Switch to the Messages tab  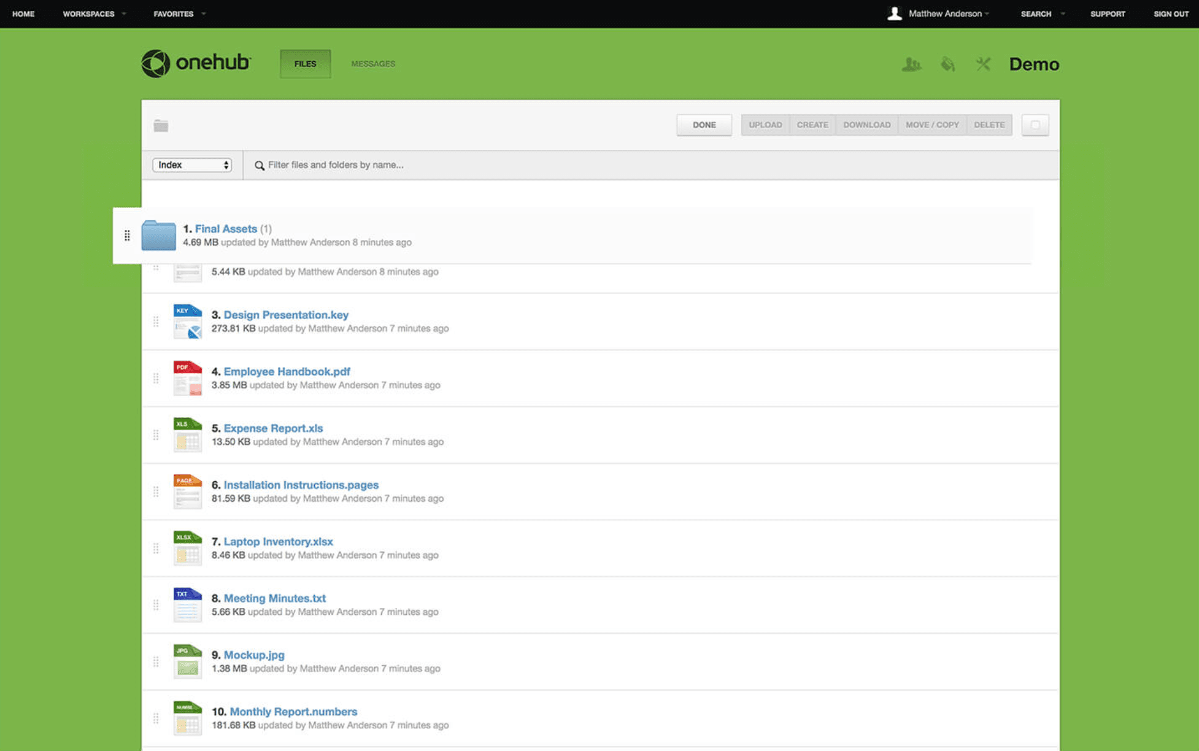(372, 64)
